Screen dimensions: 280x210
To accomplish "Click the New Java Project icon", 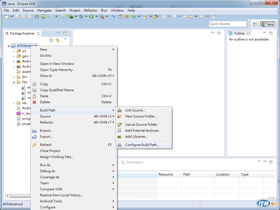I will [121, 16].
